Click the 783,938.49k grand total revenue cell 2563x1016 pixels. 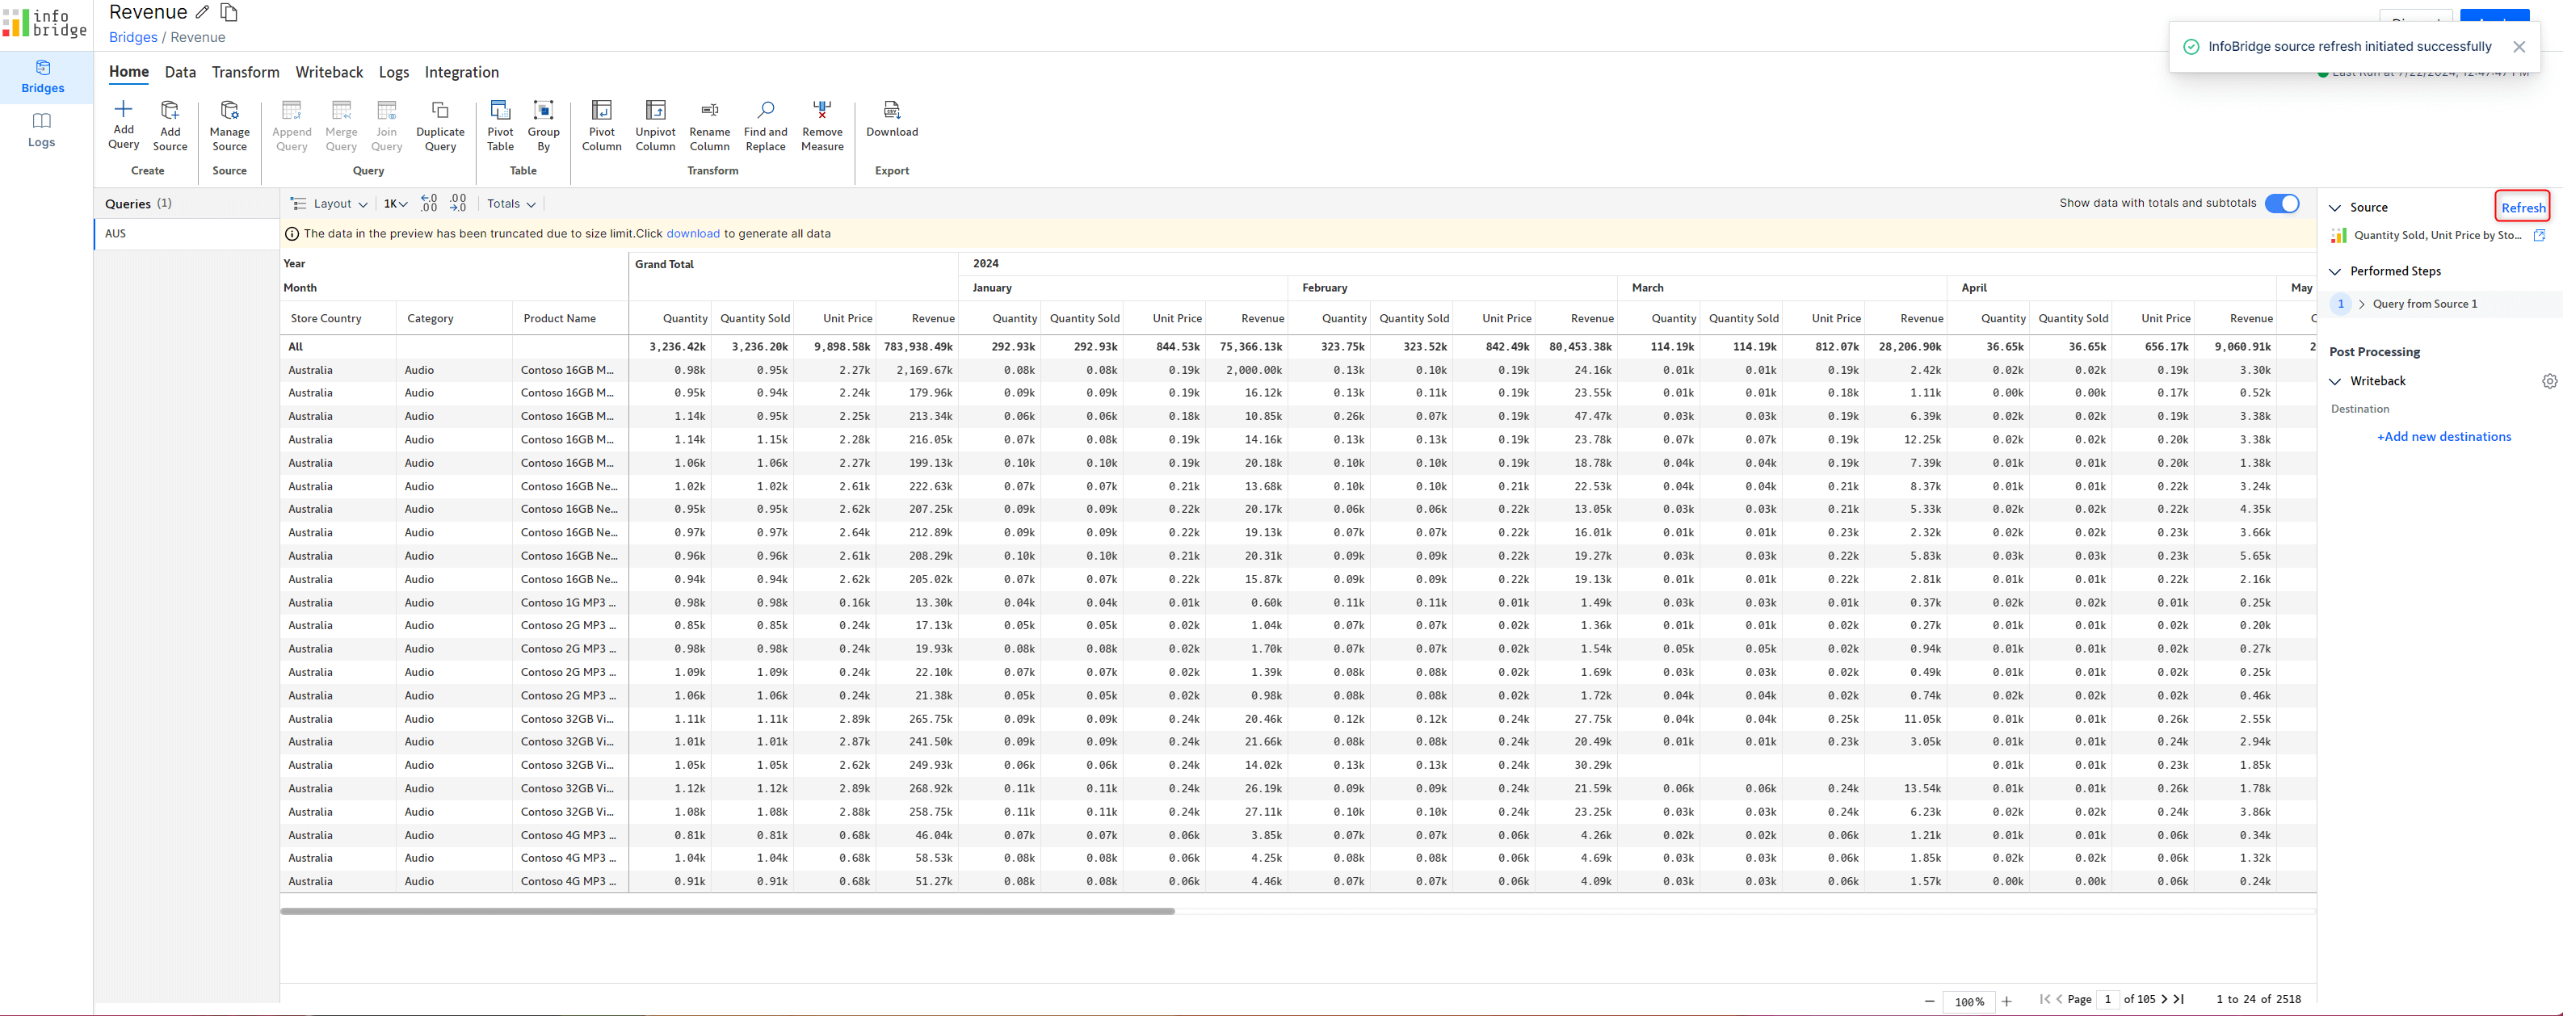coord(918,346)
